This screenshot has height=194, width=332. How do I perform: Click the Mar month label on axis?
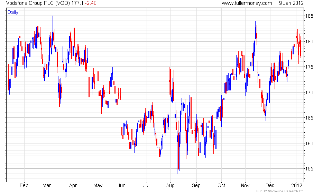47,186
